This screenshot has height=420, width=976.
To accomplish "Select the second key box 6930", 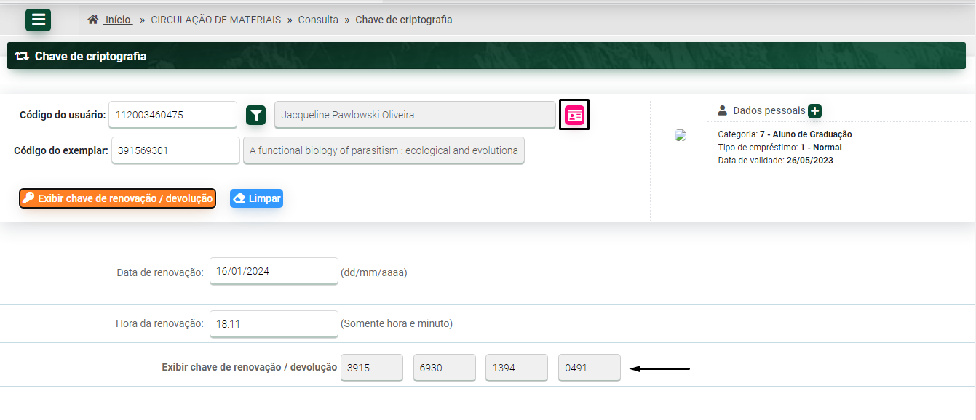I will tap(444, 368).
